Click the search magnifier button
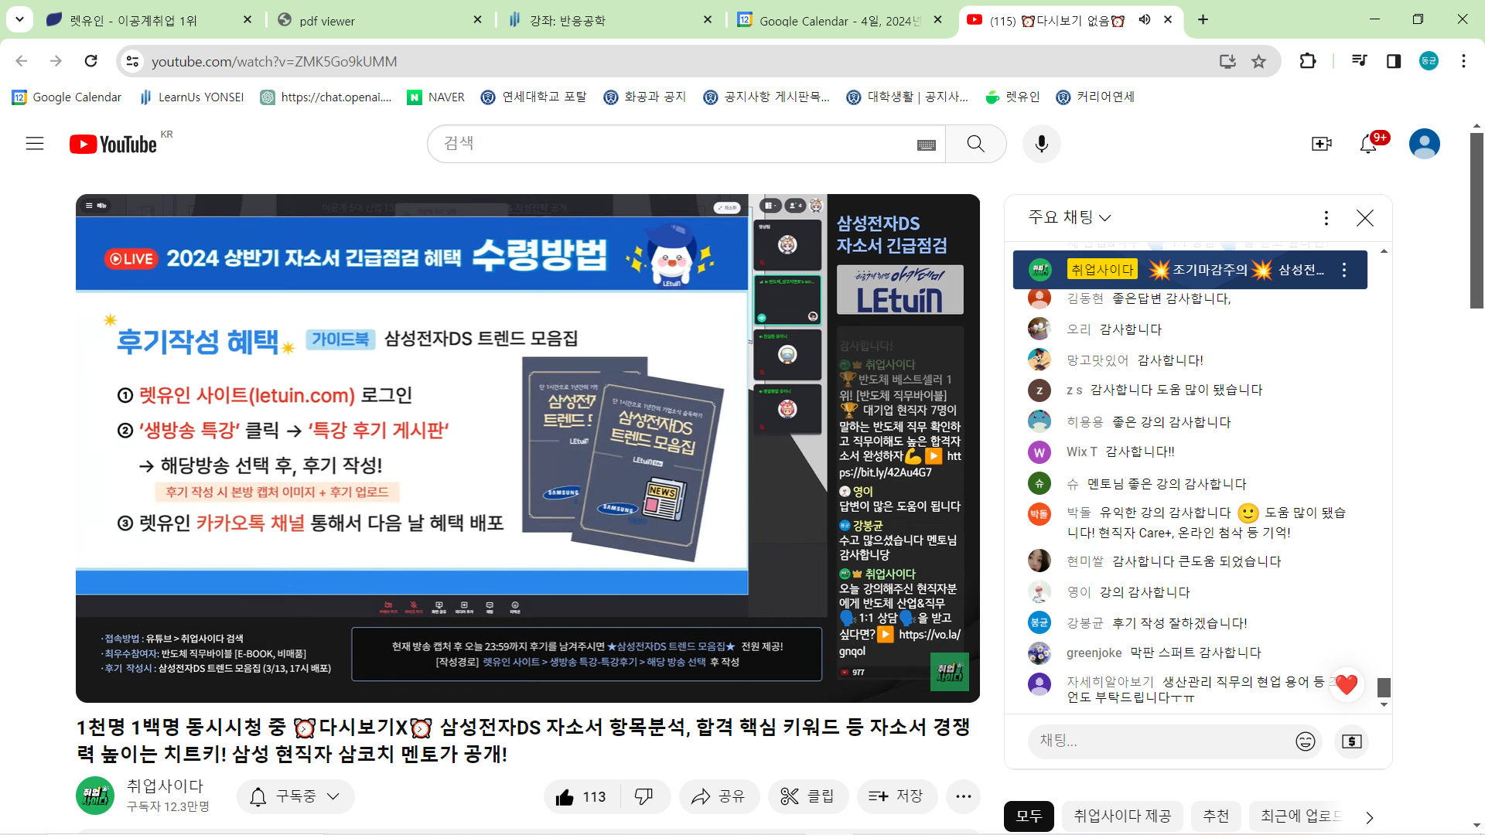Screen dimensions: 1485x835 975,144
